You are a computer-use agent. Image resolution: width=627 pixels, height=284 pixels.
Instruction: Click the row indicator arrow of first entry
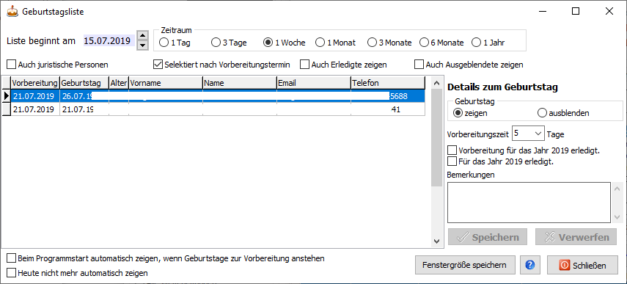tap(6, 96)
